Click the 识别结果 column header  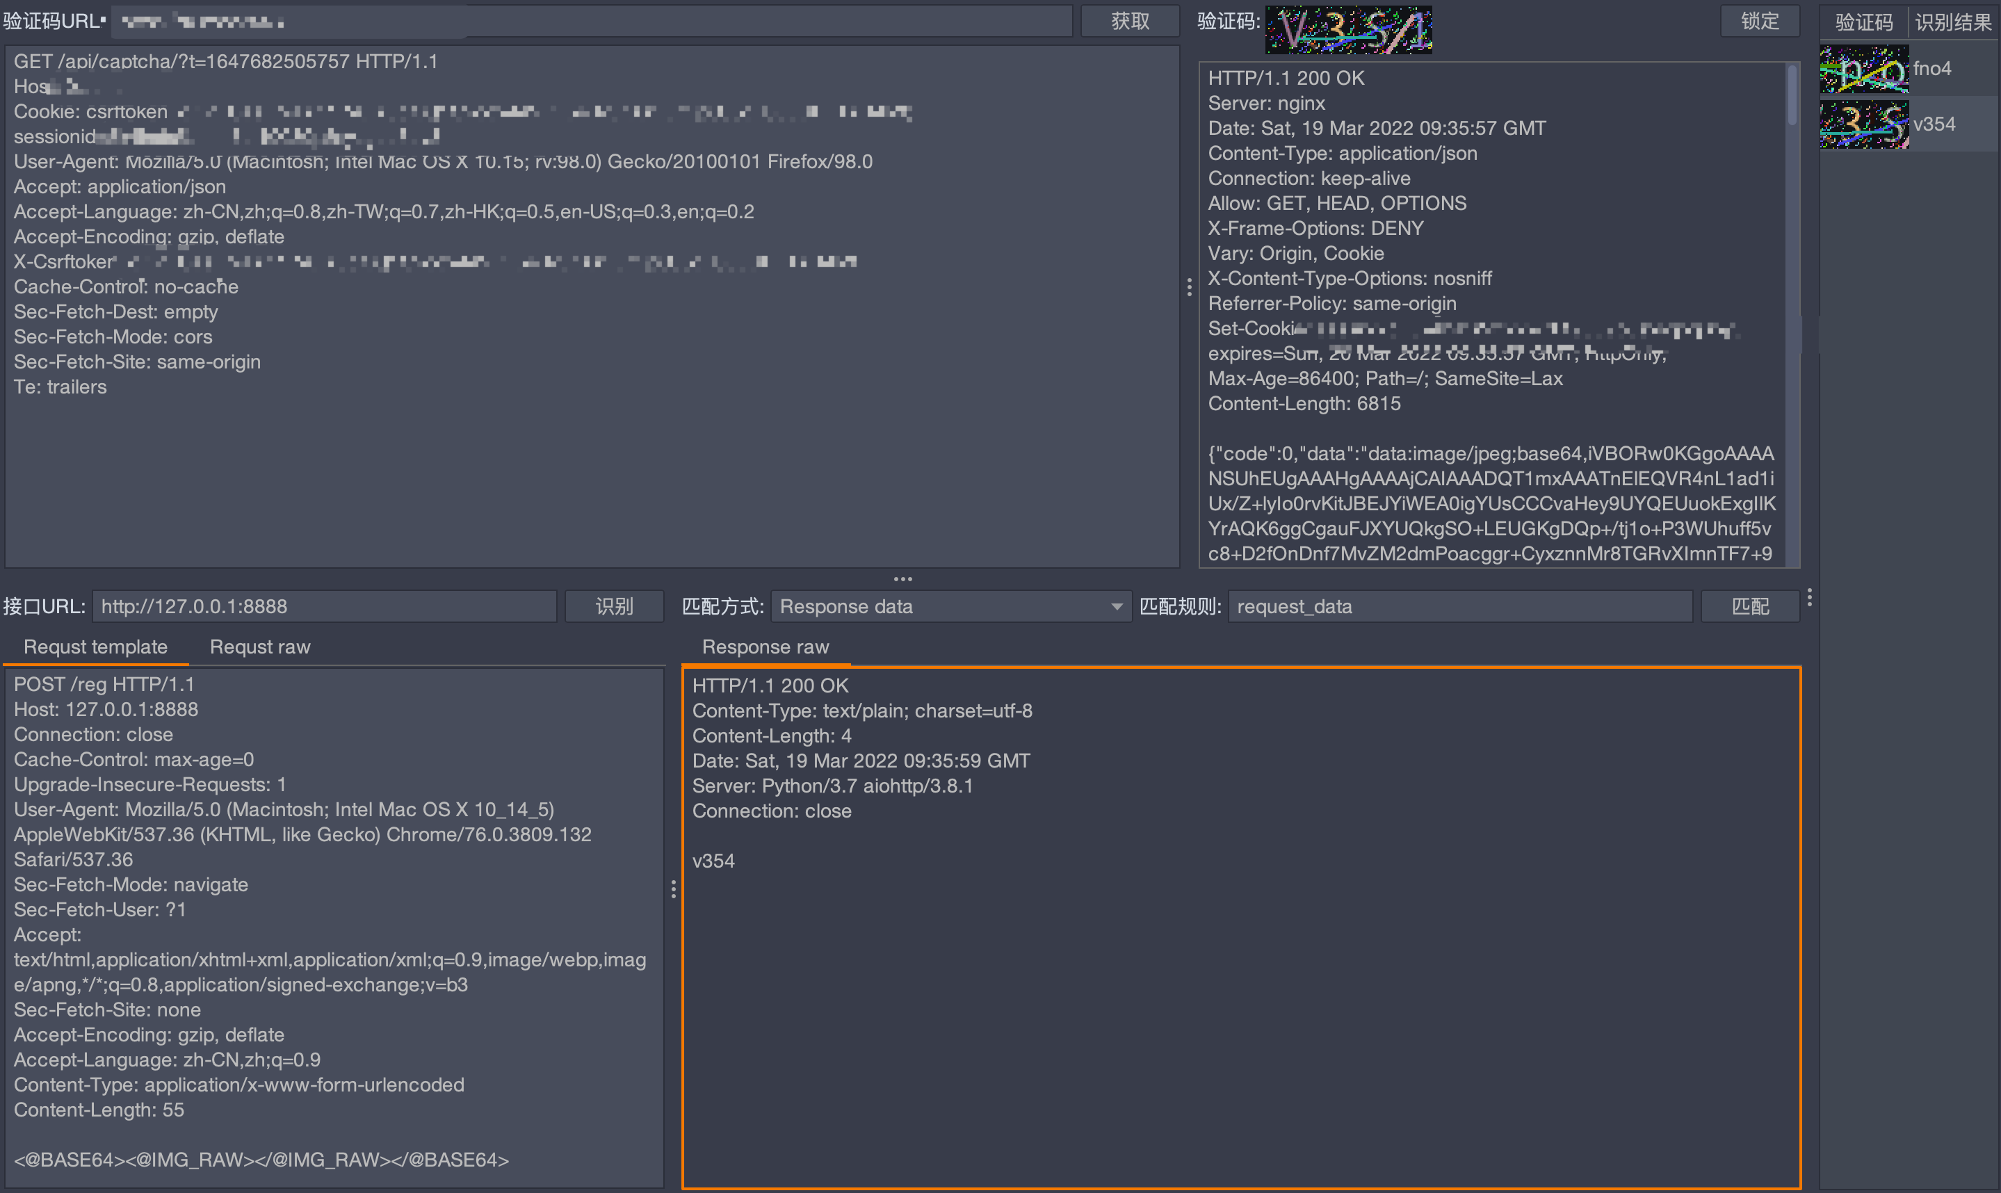tap(1953, 22)
